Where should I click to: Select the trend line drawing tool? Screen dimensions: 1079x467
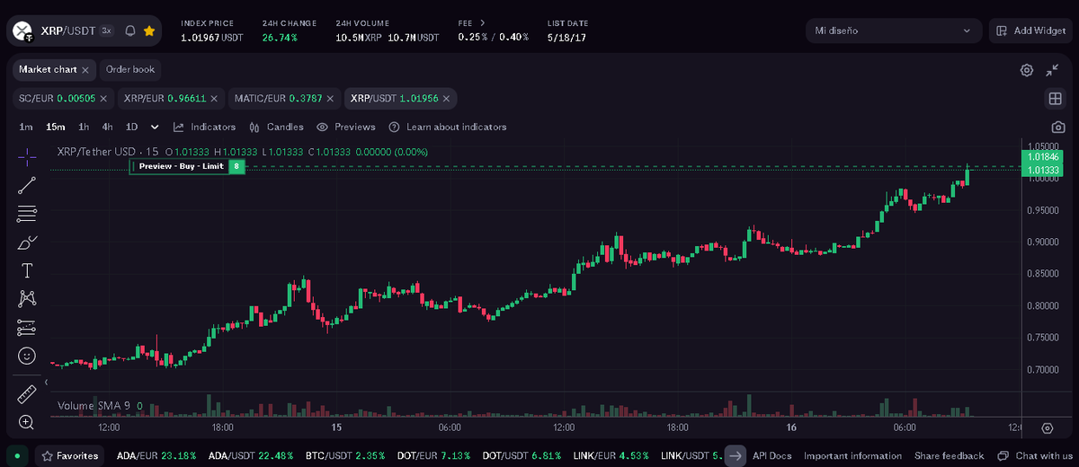27,185
